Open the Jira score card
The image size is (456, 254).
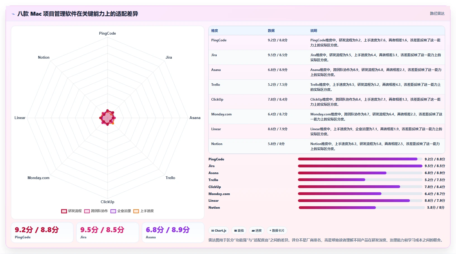[108, 232]
